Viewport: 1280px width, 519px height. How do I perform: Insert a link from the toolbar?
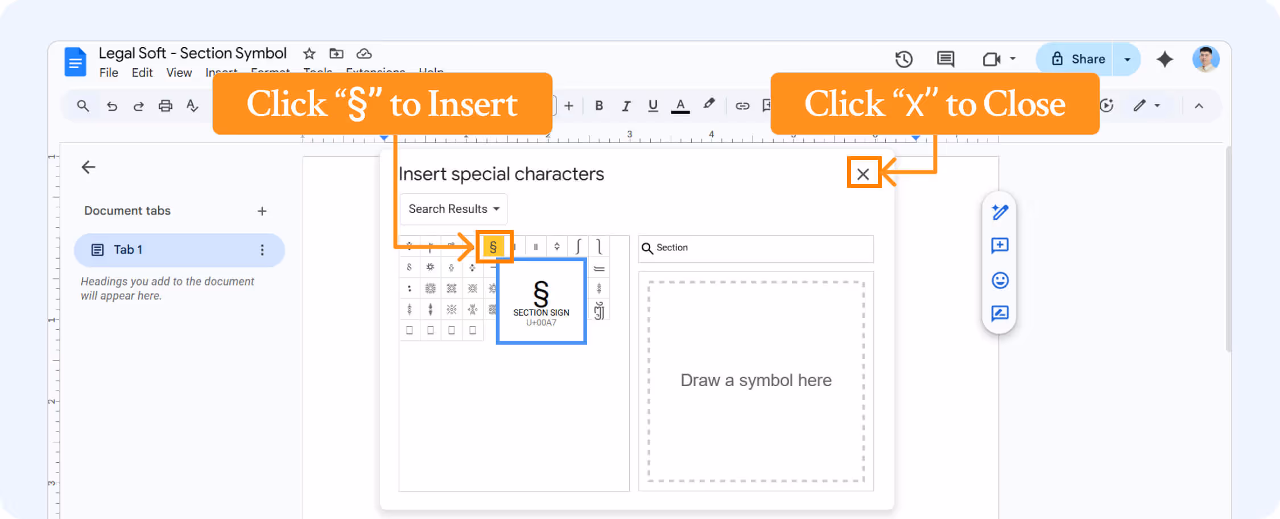coord(742,106)
